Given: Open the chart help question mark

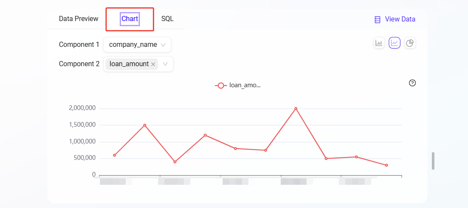Looking at the screenshot, I should pos(412,83).
